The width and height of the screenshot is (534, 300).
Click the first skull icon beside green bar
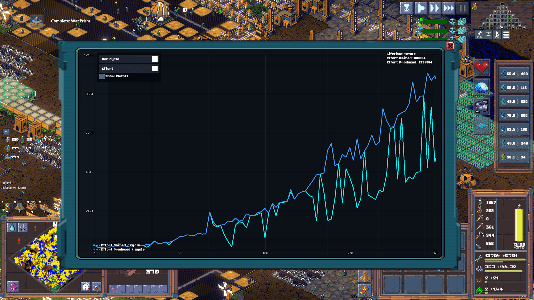452,22
